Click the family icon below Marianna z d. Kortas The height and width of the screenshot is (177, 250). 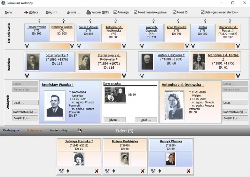point(238,76)
